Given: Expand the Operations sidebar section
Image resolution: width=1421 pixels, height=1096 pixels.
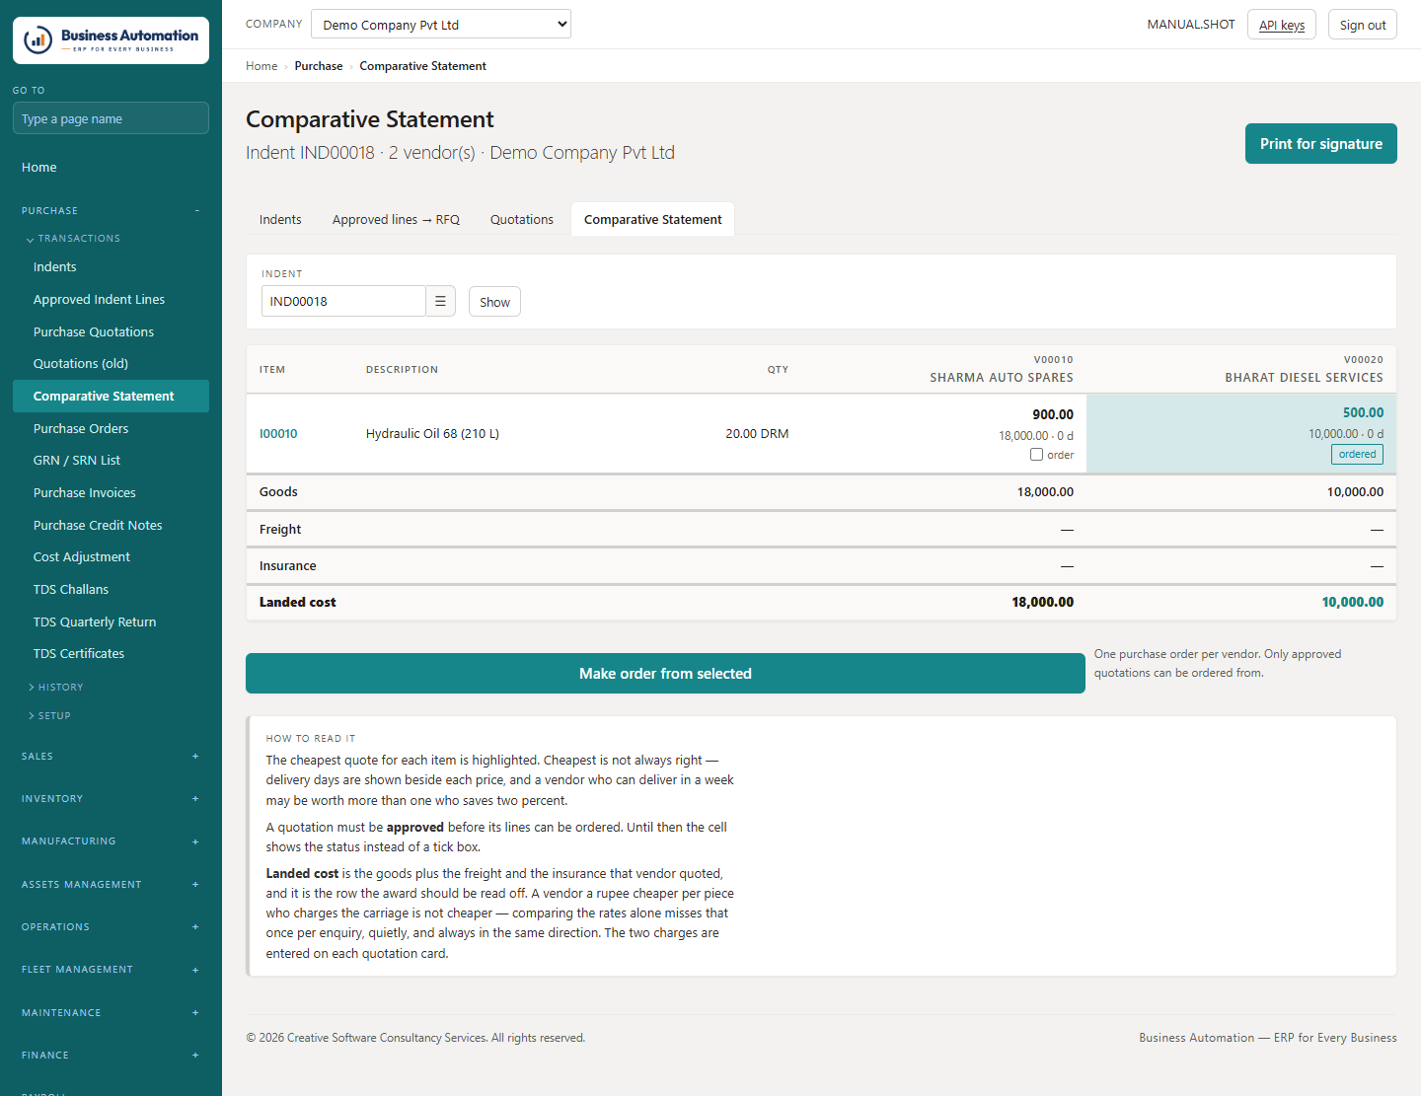Looking at the screenshot, I should tap(111, 927).
